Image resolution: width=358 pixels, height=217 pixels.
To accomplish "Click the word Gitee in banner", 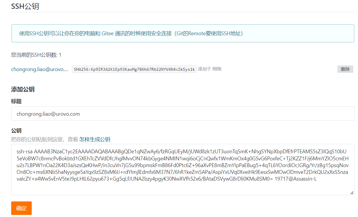I will 108,33.
